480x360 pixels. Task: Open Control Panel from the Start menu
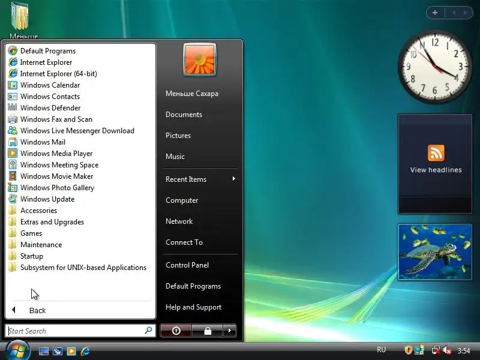[x=187, y=265]
